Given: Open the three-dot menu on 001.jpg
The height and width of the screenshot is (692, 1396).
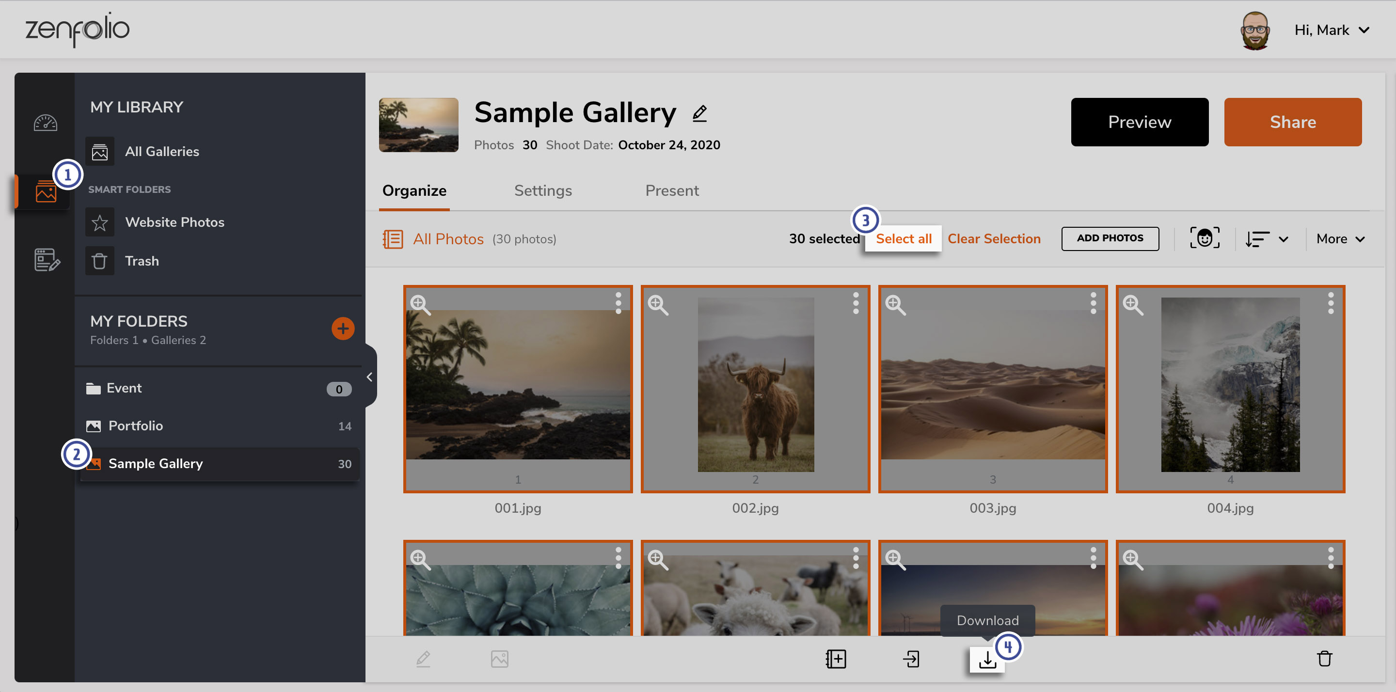Looking at the screenshot, I should click(619, 303).
